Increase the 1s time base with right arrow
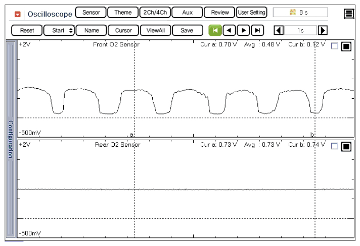Image resolution: width=360 pixels, height=246 pixels. tap(323, 30)
